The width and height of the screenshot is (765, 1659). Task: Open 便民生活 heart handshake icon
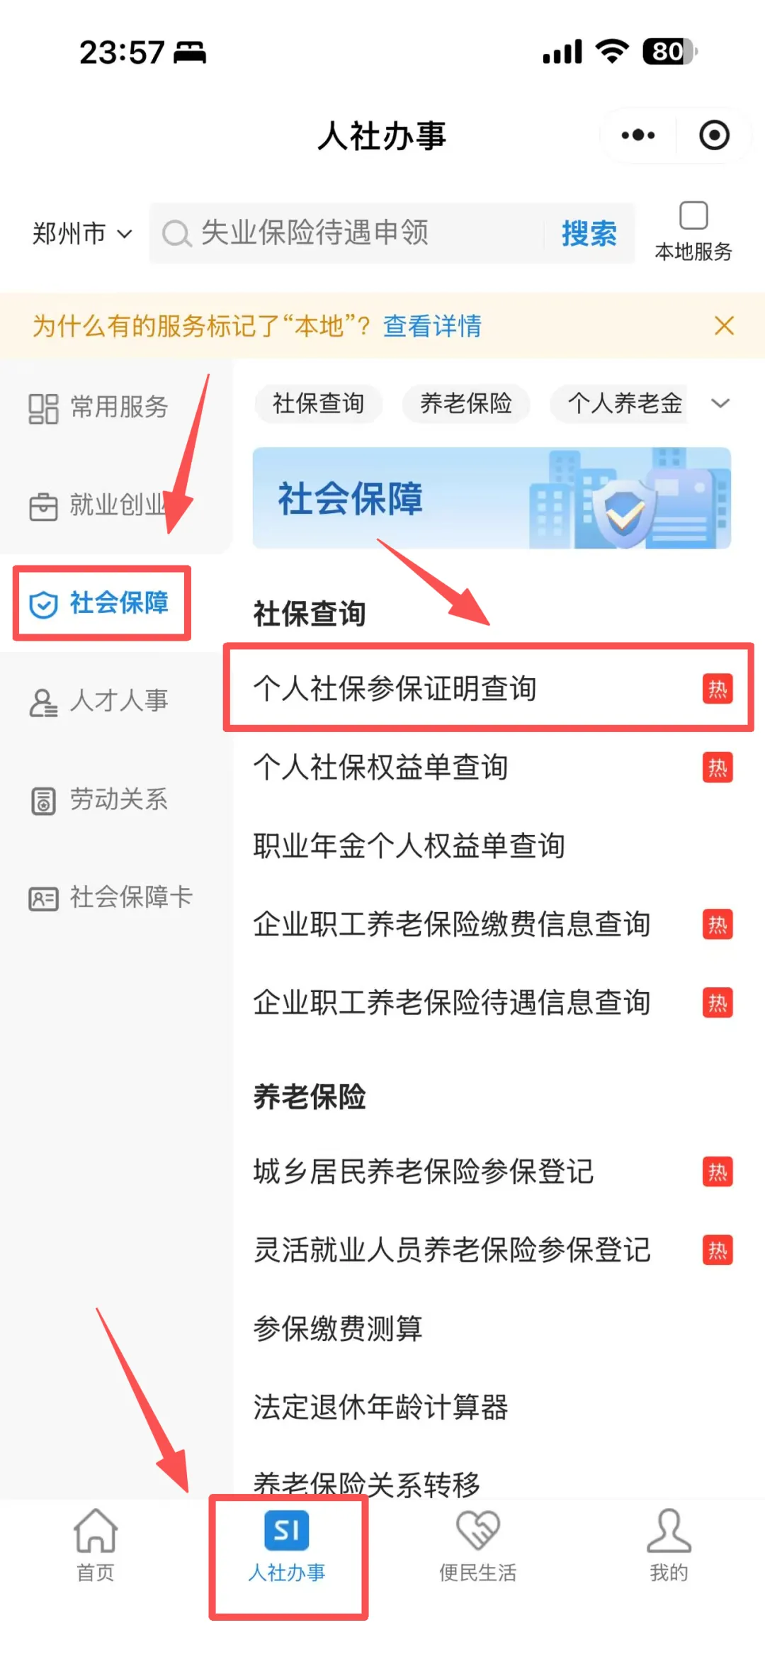pos(478,1530)
